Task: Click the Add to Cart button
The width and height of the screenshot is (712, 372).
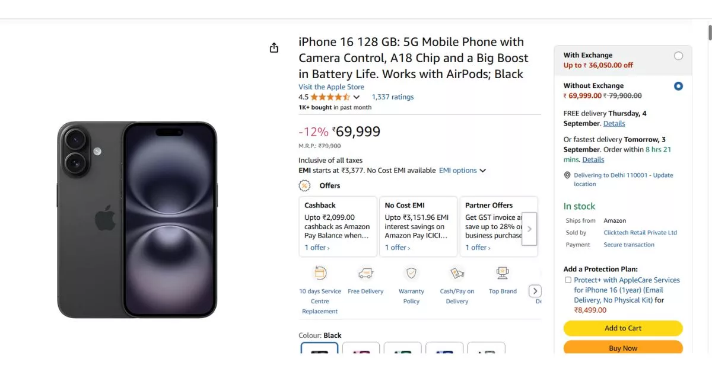Action: pos(622,328)
